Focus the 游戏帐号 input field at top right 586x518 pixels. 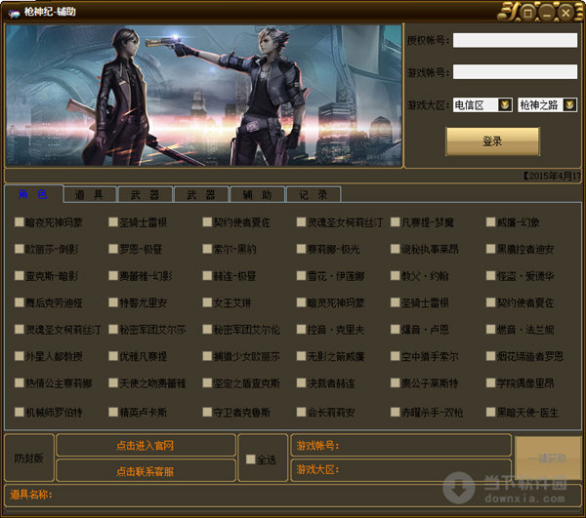(x=515, y=71)
